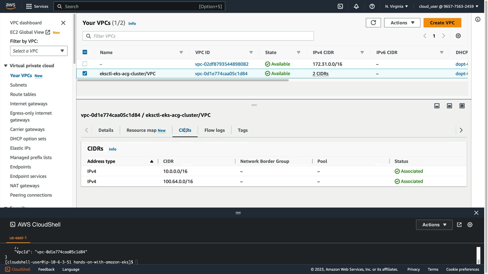This screenshot has width=488, height=274.
Task: Uncheck the eksctl-eks-acg-cluster/VPC row
Action: (85, 73)
